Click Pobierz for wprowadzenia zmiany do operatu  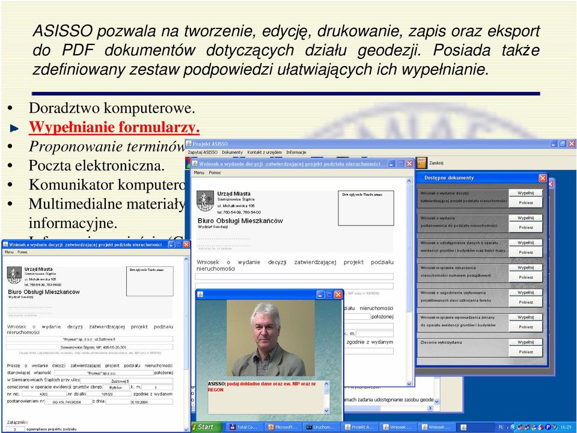click(x=525, y=327)
